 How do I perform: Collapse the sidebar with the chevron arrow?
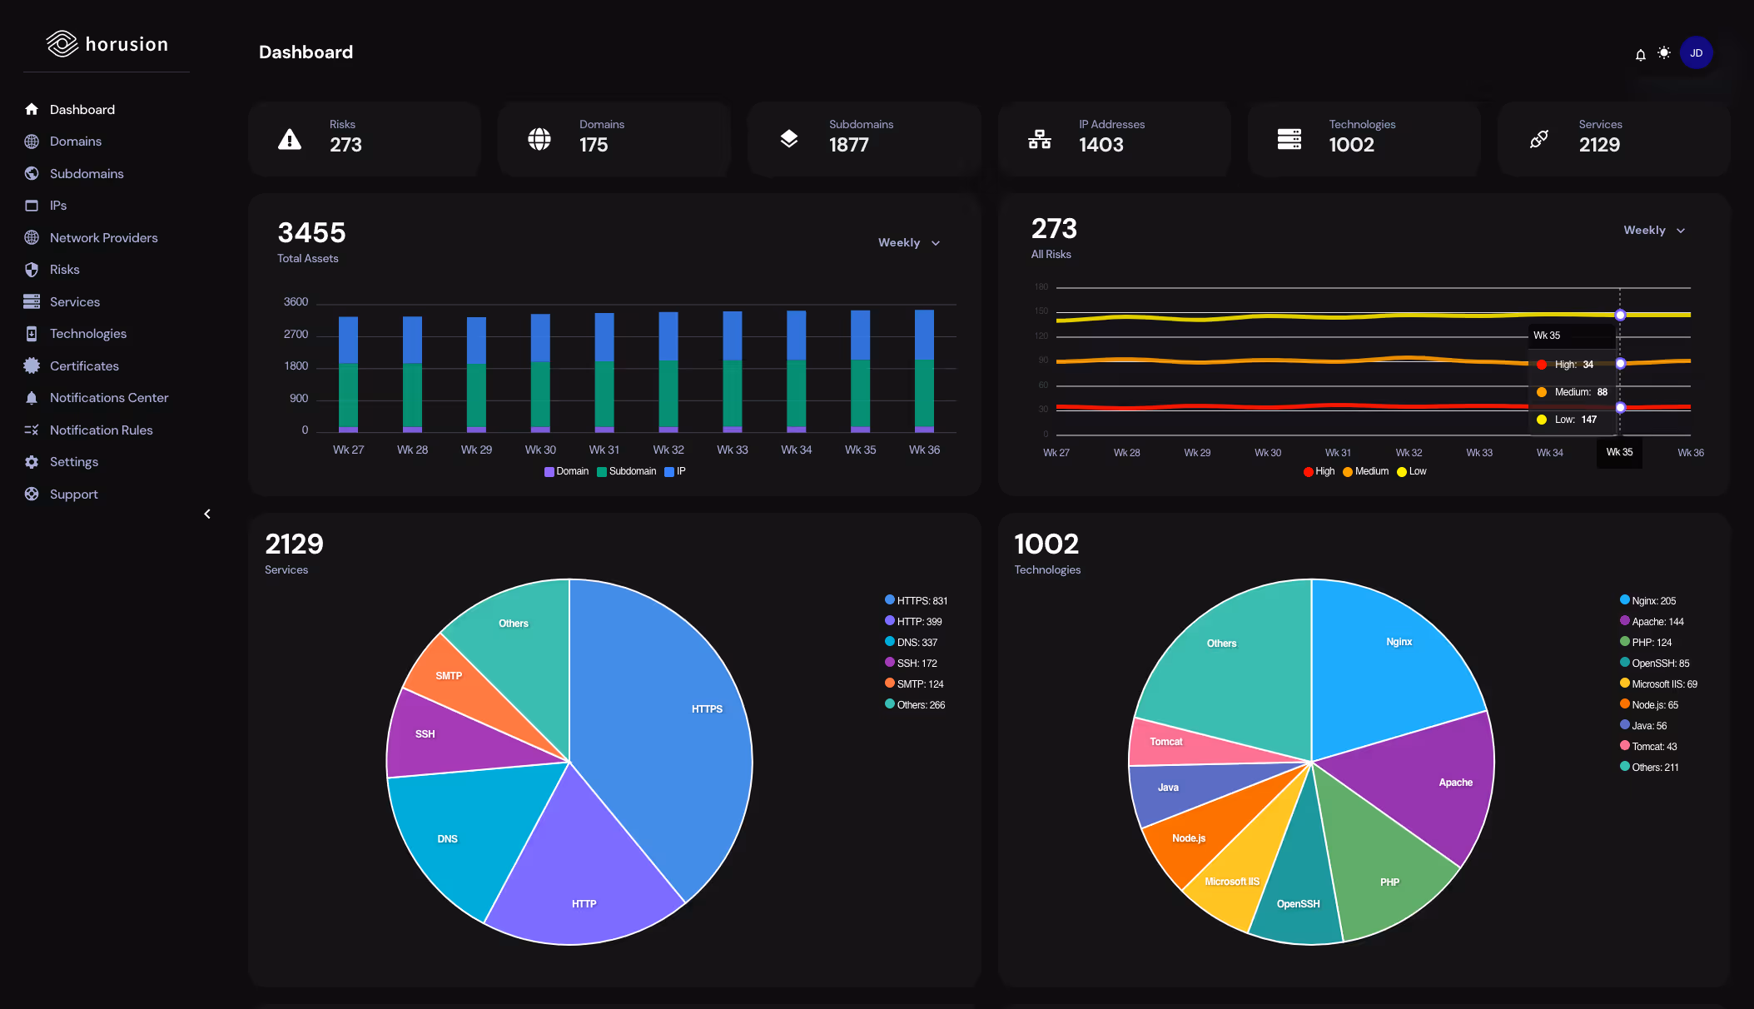point(207,514)
